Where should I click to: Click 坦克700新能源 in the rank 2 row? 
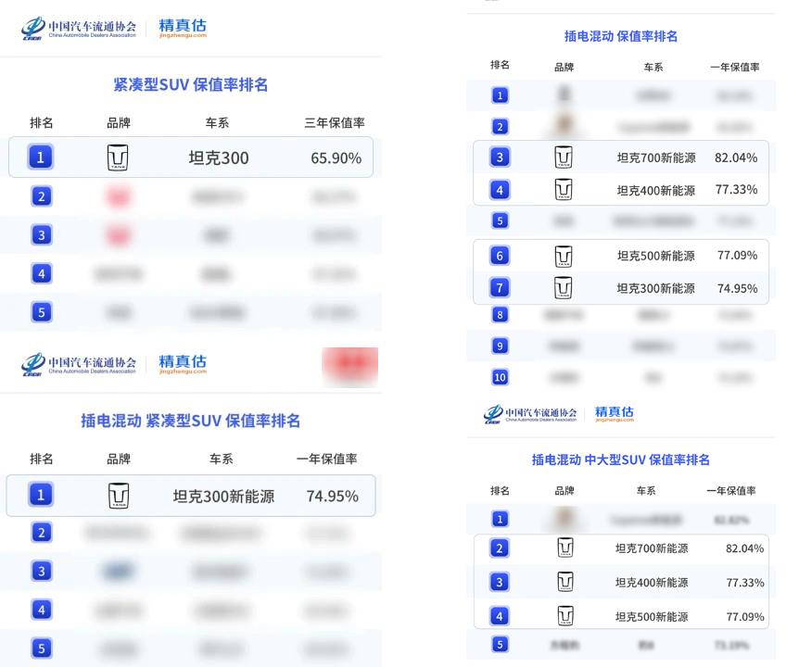point(652,548)
